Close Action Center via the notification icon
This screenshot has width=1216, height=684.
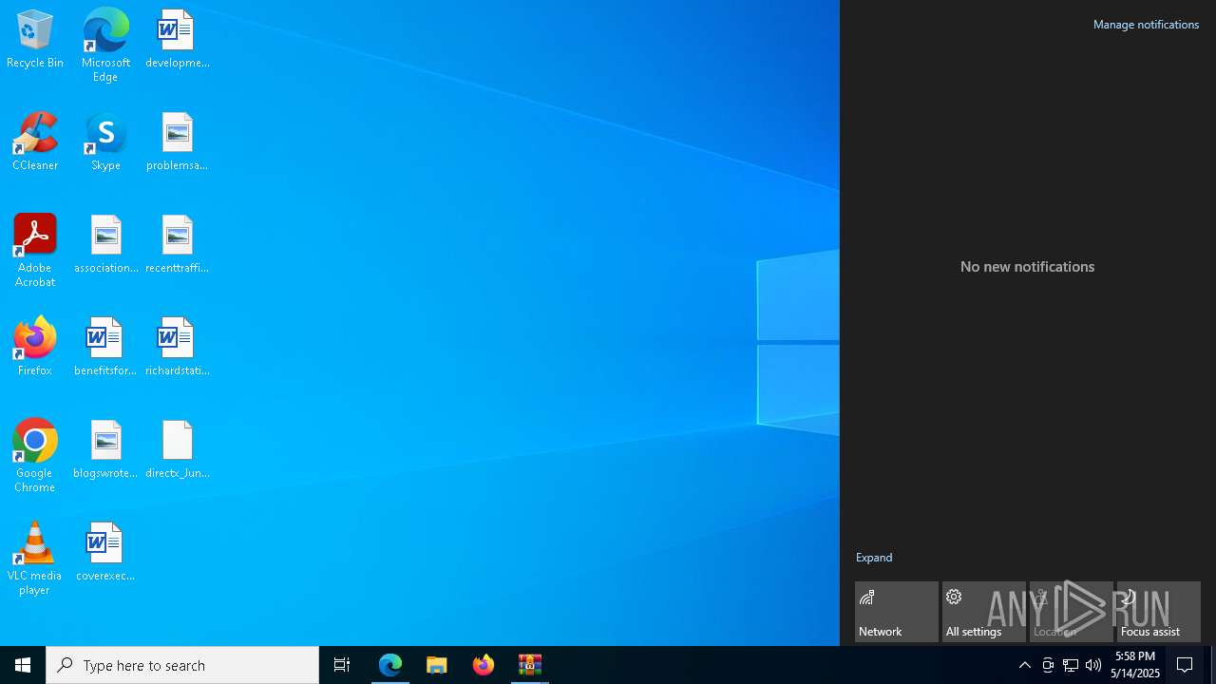(1185, 665)
